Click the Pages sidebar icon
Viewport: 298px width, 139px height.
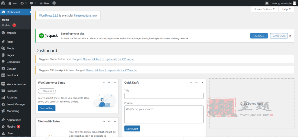pos(3,55)
